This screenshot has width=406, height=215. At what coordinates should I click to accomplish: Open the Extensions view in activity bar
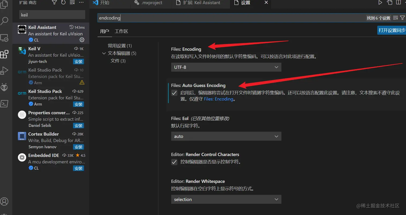coord(4,54)
